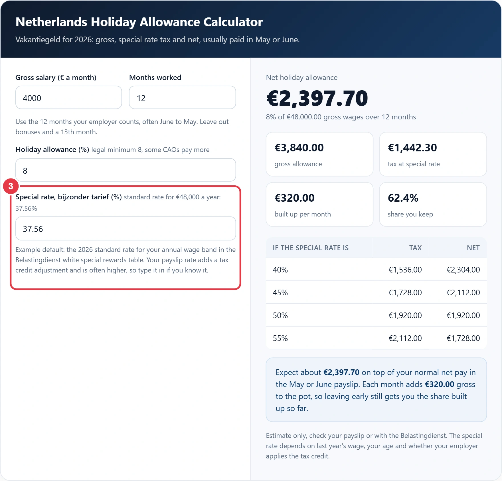Click the Example default explanation paragraph
The width and height of the screenshot is (502, 481).
click(125, 260)
